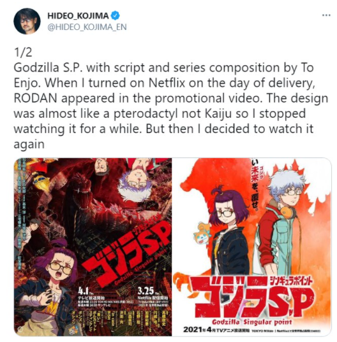Click the orange dog mascot on right poster
Viewport: 337px width, 342px height.
pyautogui.click(x=202, y=234)
